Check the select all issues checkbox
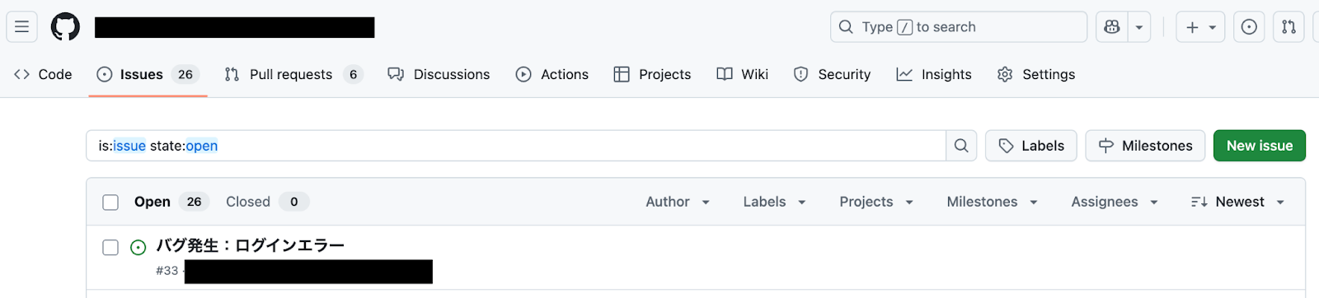 point(110,203)
